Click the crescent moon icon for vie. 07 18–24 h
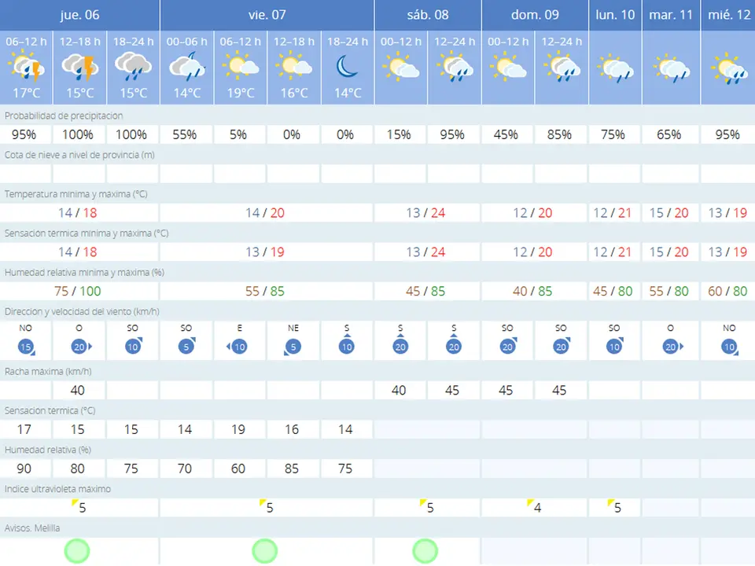Viewport: 755px width, 566px height. (x=347, y=66)
